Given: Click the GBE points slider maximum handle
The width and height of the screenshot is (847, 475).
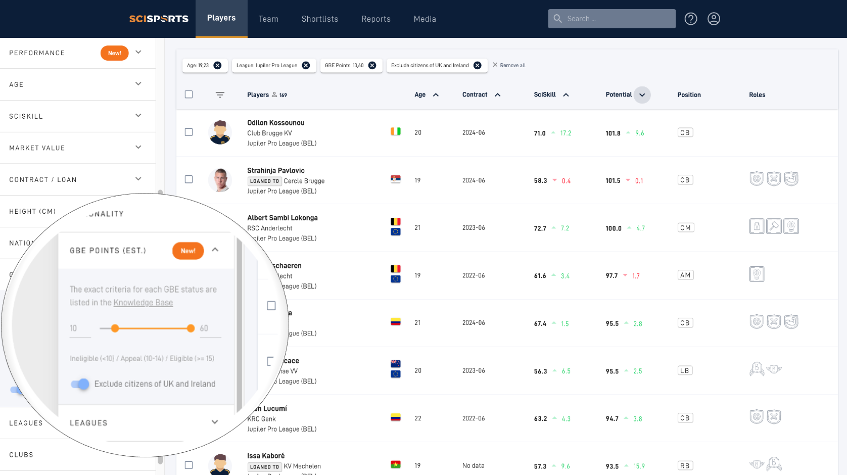Looking at the screenshot, I should point(191,328).
